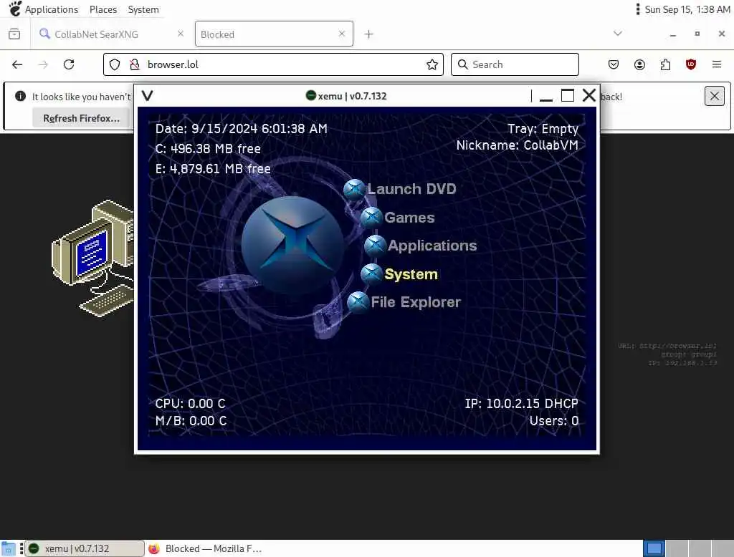
Task: Click the Refresh Firefox button
Action: point(82,118)
